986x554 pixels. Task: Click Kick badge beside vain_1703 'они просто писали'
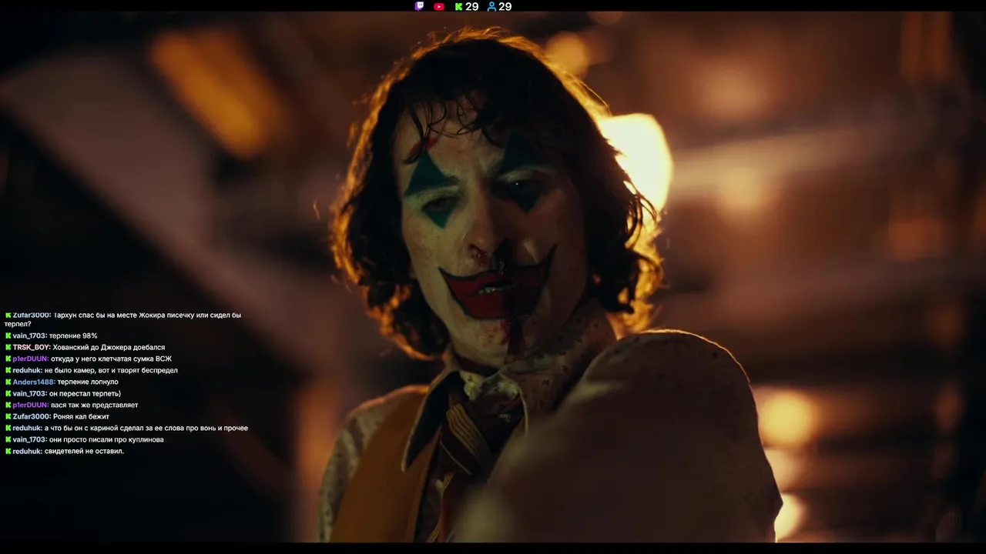(x=8, y=439)
